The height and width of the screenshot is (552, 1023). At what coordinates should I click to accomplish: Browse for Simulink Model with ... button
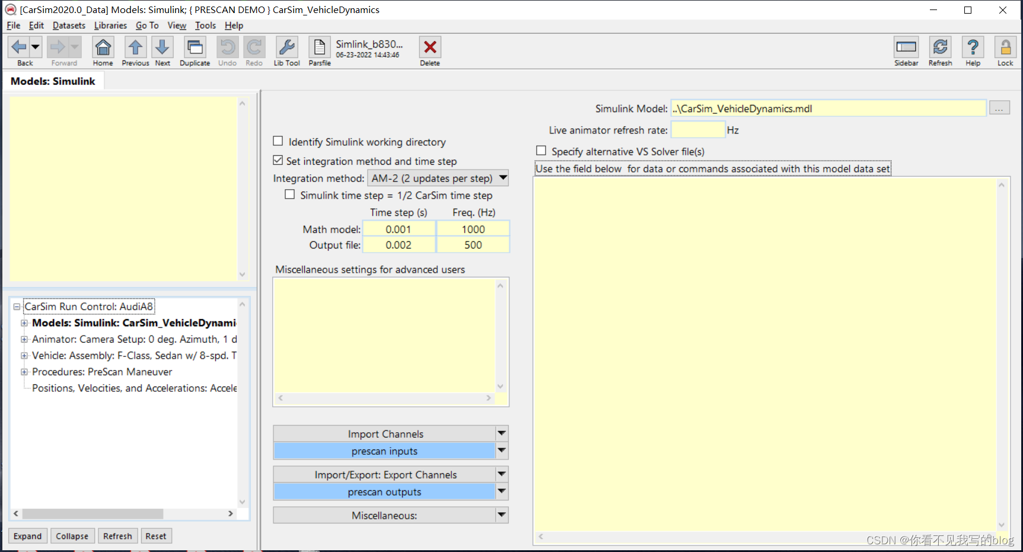coord(999,108)
